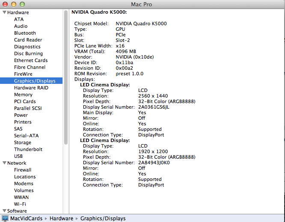Select Modems under Network
The width and height of the screenshot is (285, 222).
click(x=24, y=184)
